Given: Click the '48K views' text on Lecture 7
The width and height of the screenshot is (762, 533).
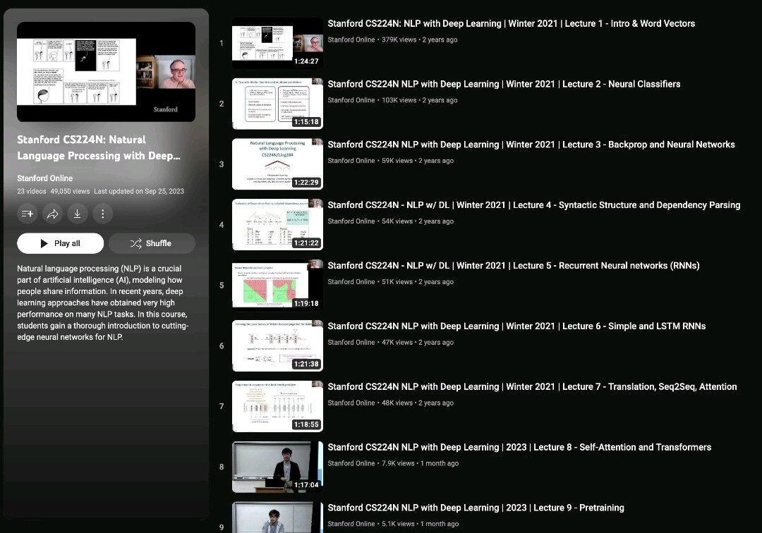Looking at the screenshot, I should (397, 403).
